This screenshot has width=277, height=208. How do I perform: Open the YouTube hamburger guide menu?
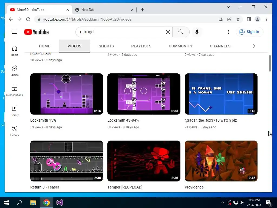tap(15, 32)
